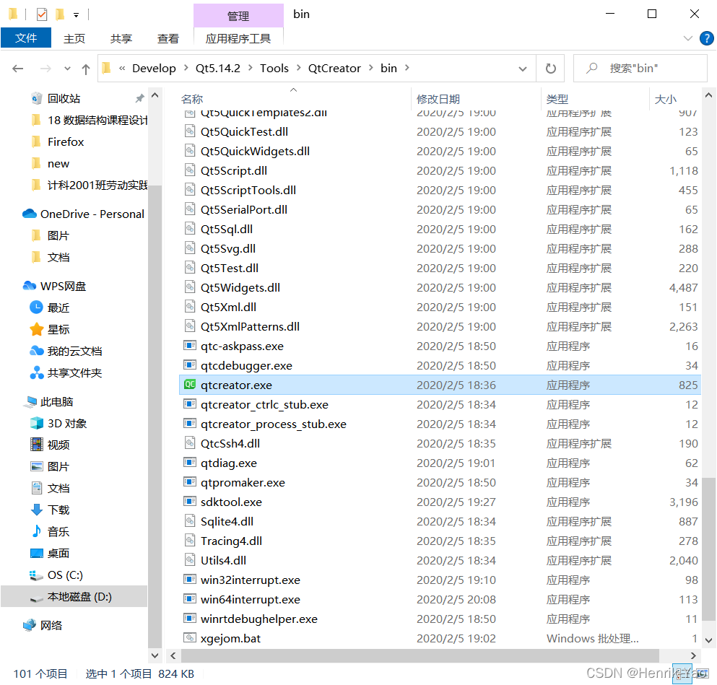Open the quick access toolbar customize dropdown

click(x=76, y=15)
